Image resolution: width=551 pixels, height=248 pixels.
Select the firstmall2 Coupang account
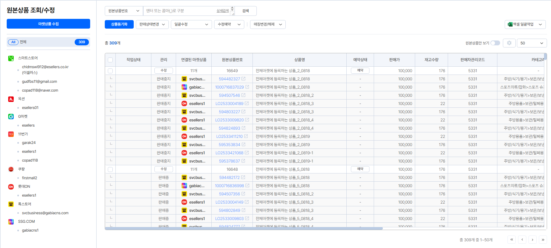click(x=30, y=178)
